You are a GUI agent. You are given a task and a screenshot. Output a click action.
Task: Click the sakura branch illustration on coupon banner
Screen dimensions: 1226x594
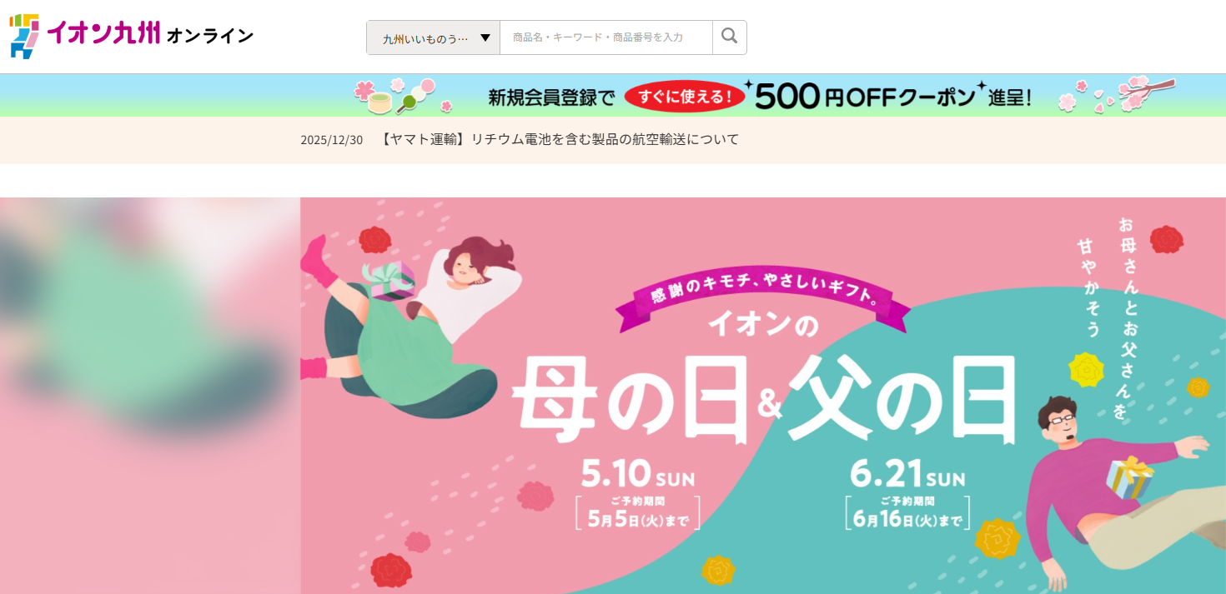(x=1118, y=95)
